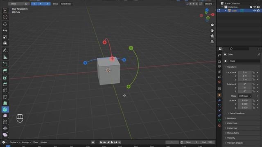Click the Steps 12 value field
Viewport: 262px width, 147px height.
pos(19,4)
